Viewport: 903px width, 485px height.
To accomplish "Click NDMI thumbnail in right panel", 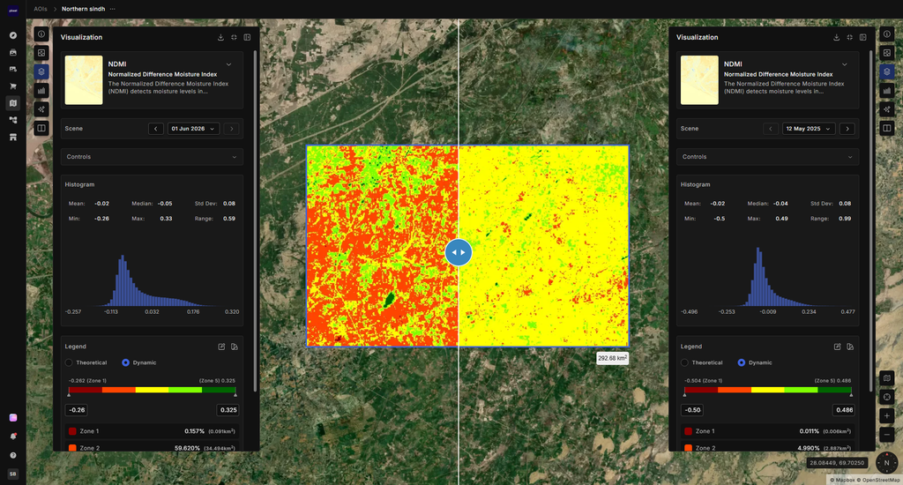I will pos(699,80).
